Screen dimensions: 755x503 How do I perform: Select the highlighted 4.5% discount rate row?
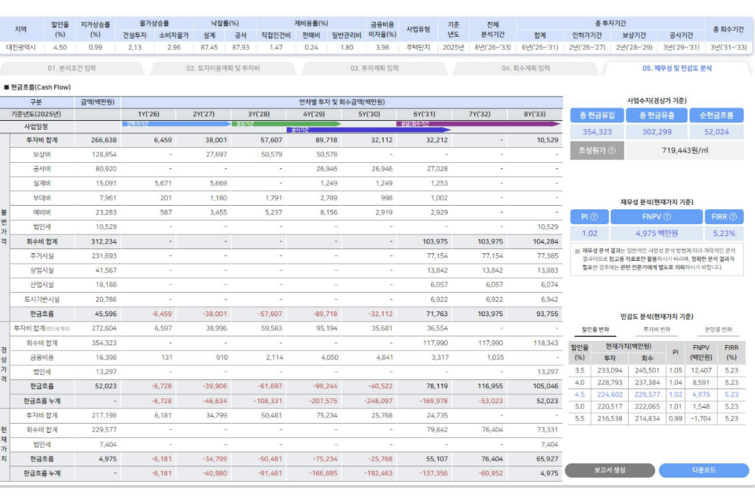(656, 395)
